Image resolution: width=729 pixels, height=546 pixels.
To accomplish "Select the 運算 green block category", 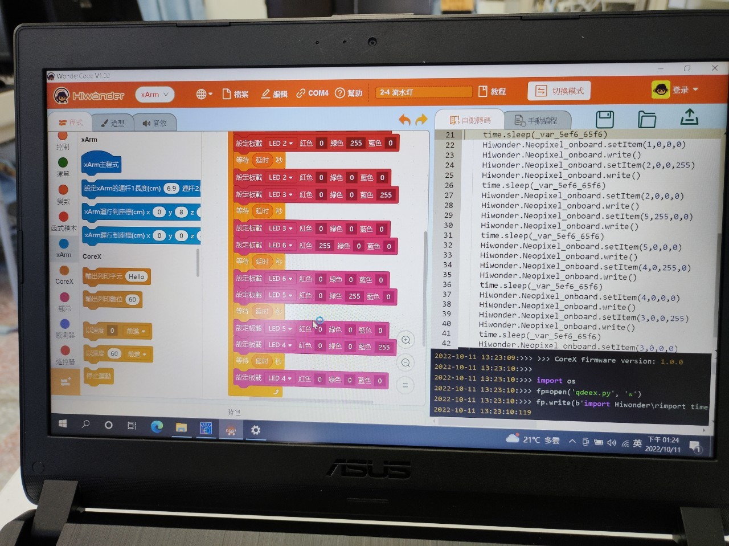I will click(63, 168).
